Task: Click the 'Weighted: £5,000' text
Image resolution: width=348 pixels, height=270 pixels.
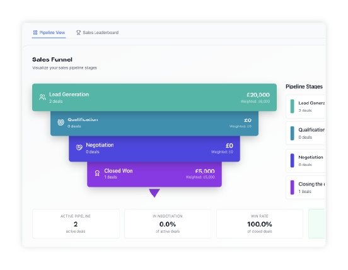Action: click(200, 177)
